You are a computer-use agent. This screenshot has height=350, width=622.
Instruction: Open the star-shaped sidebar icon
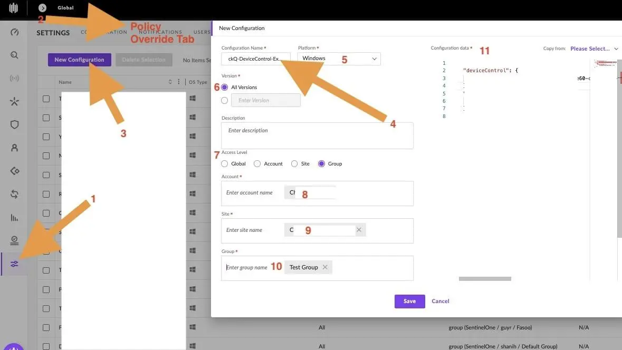click(14, 102)
